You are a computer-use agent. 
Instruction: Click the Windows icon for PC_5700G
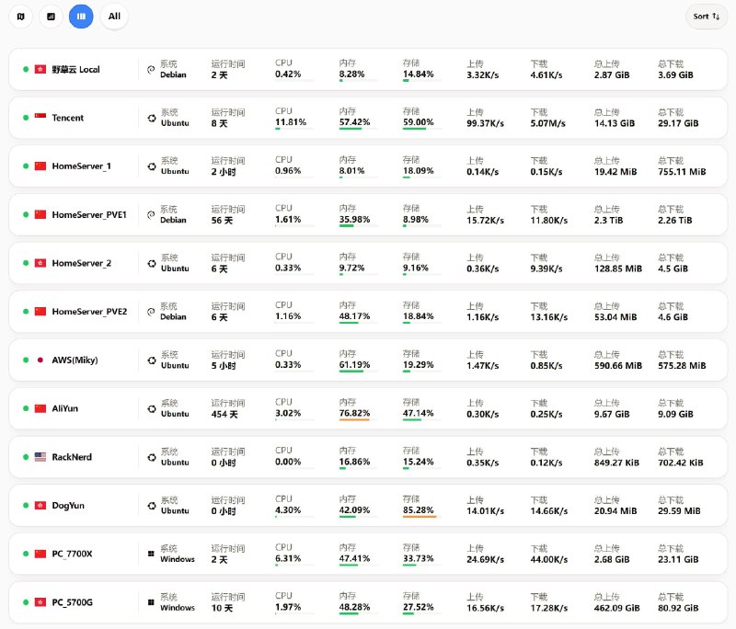point(151,602)
